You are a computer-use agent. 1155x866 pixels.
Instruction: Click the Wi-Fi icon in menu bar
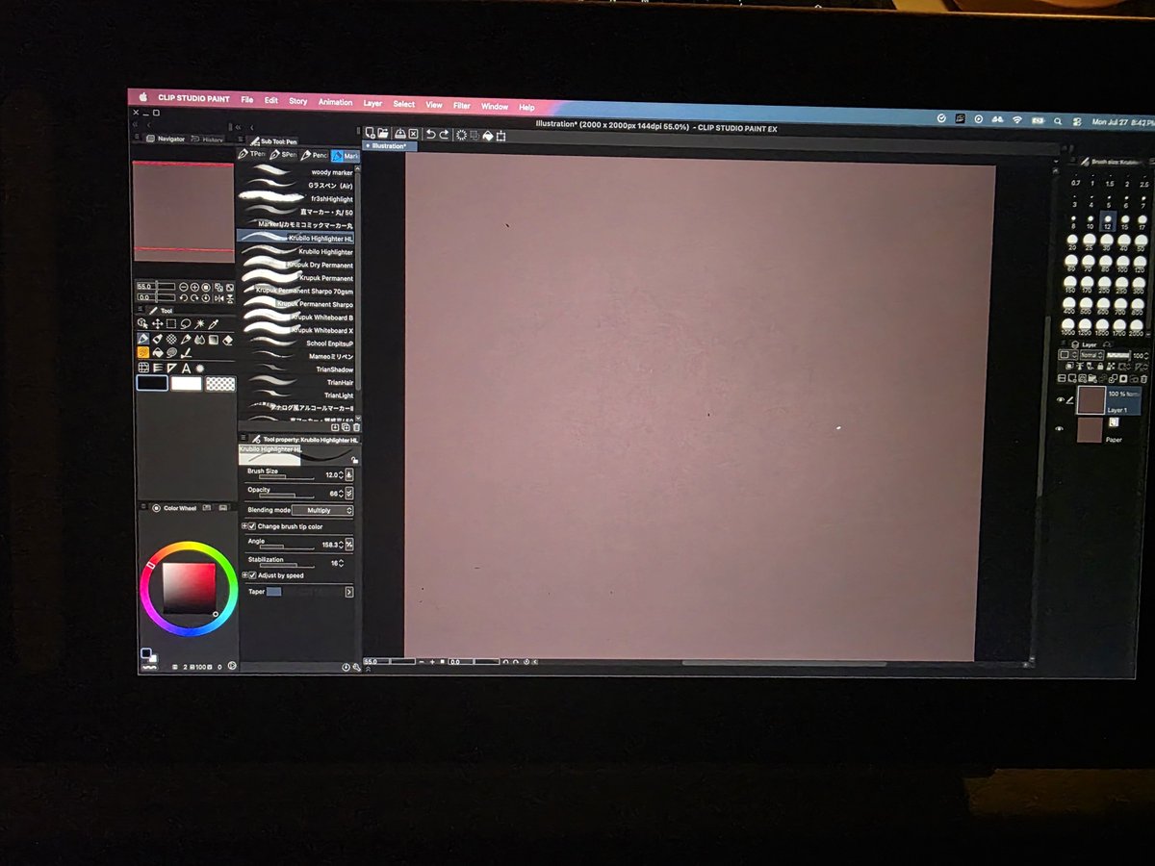1016,120
